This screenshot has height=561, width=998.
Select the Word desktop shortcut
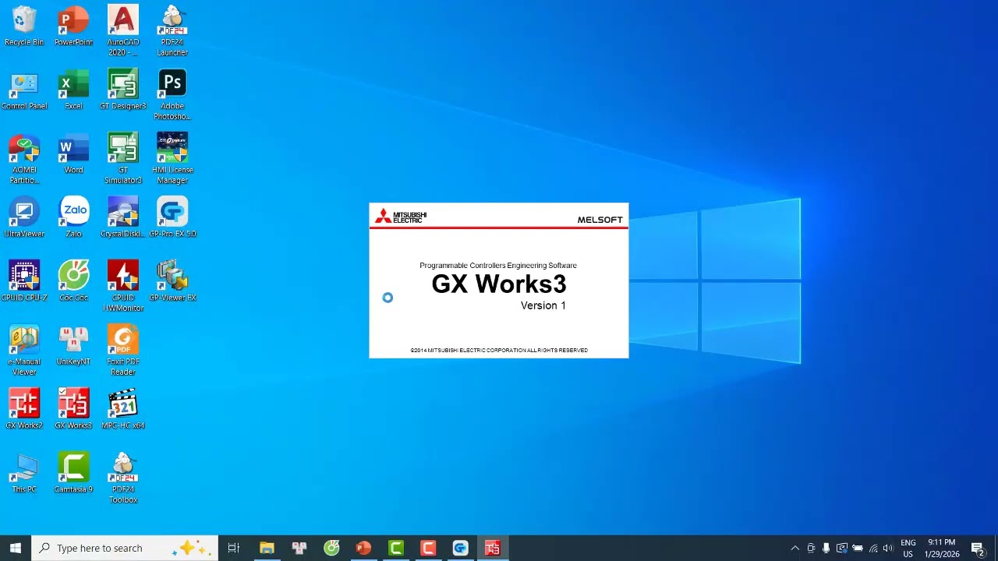pyautogui.click(x=73, y=153)
